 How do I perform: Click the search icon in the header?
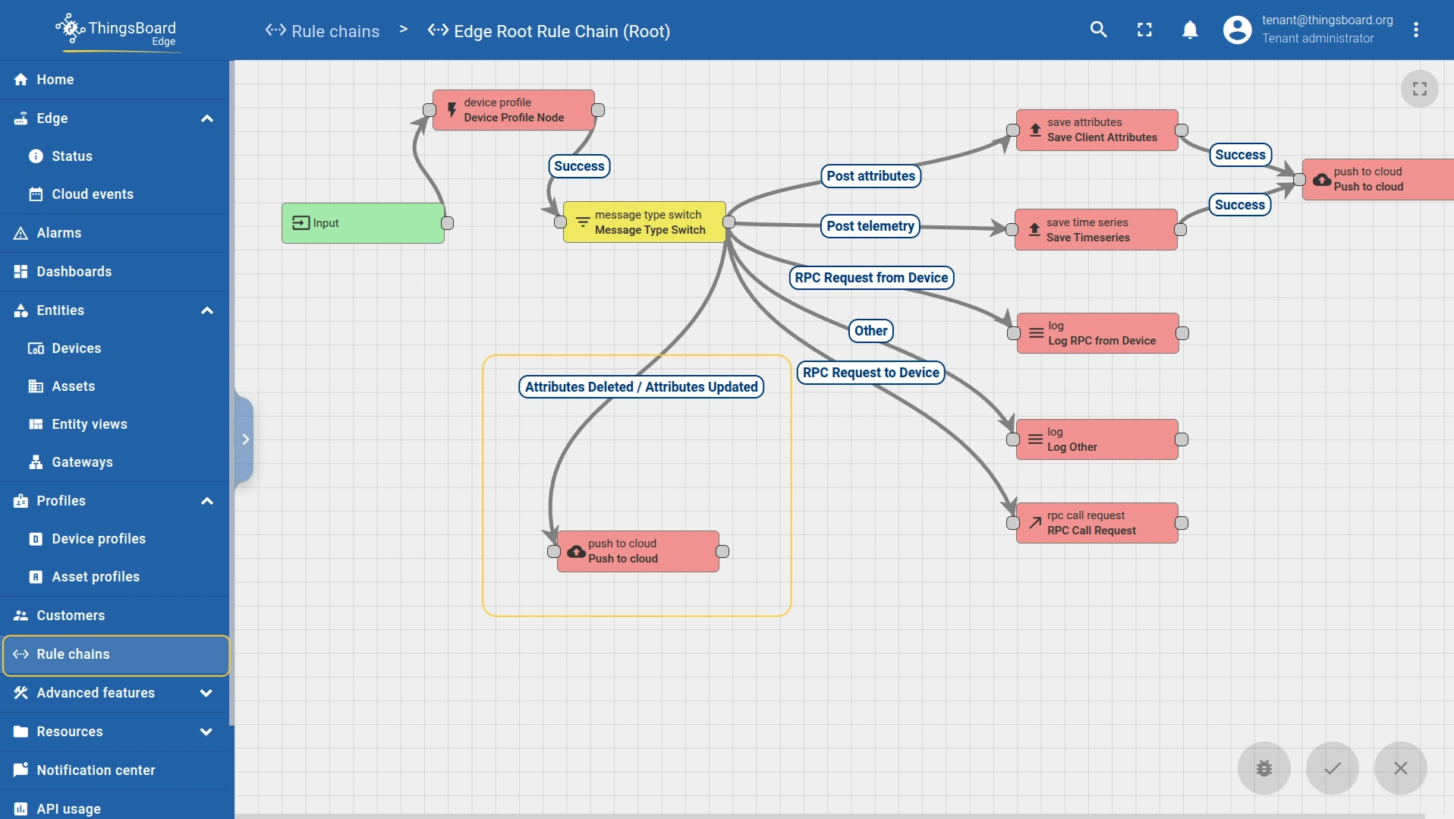1098,30
